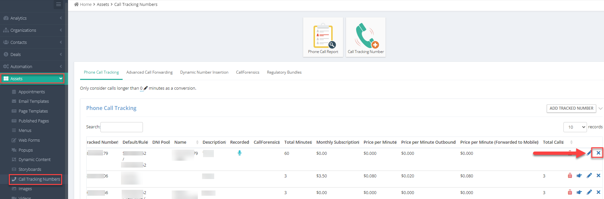Go to Assets breadcrumb link
Screen dimensions: 604x199
pos(103,4)
